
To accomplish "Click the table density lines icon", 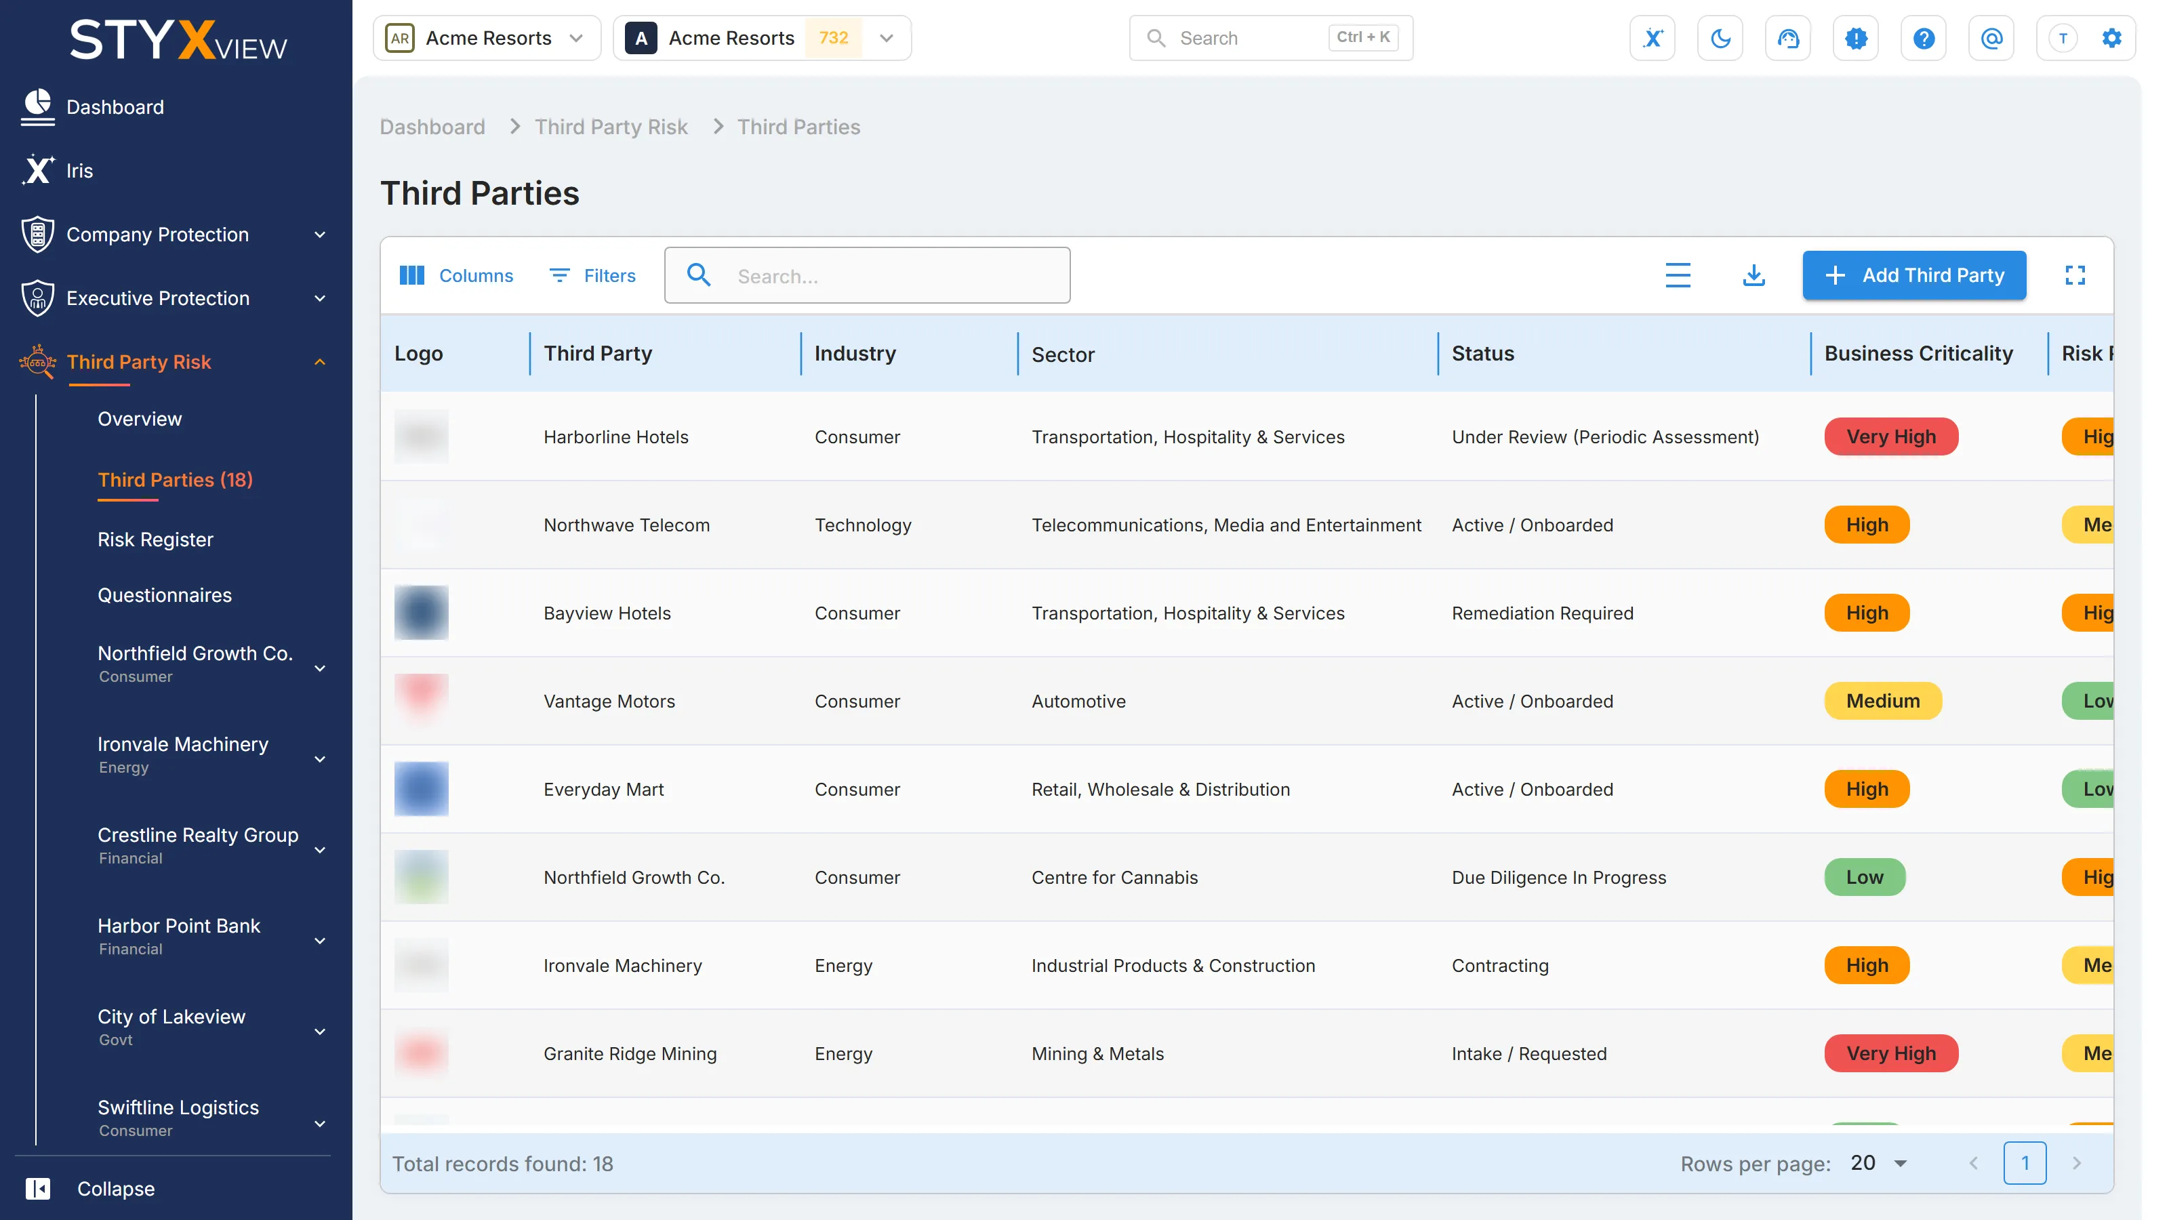I will tap(1678, 275).
